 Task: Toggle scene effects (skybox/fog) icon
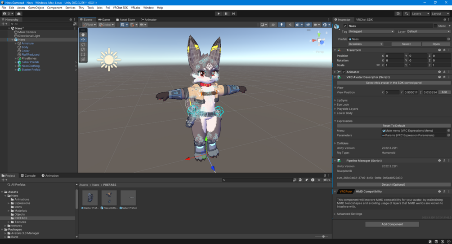(x=297, y=25)
